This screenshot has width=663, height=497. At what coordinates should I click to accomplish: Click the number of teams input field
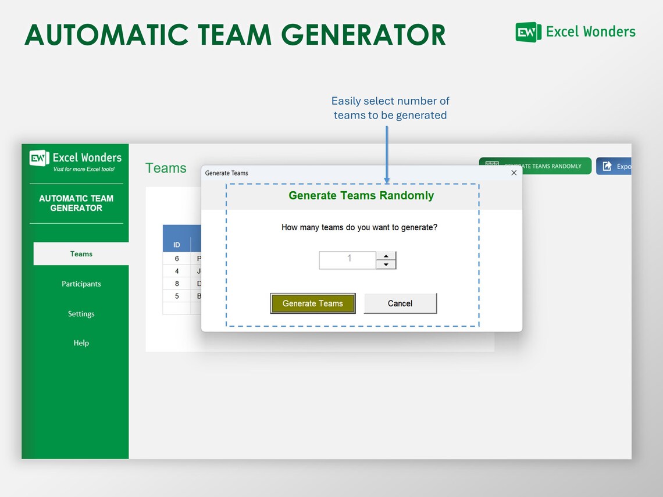coord(347,260)
